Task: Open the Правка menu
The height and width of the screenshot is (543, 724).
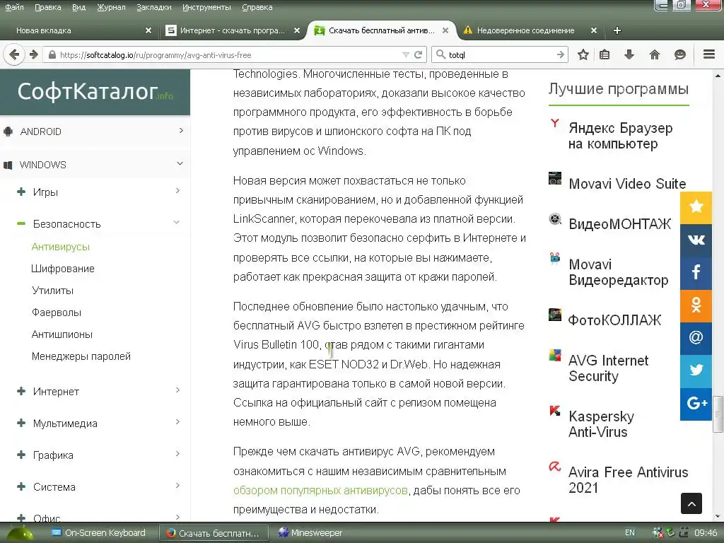Action: pos(47,7)
